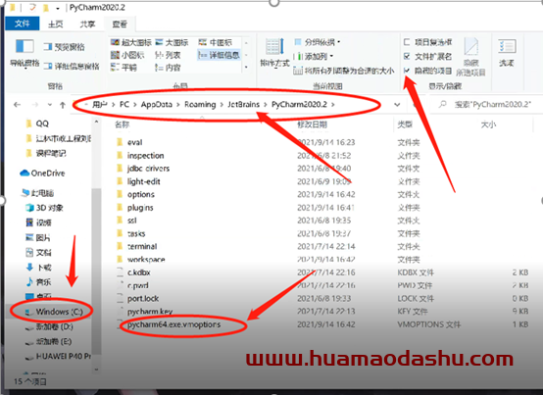This screenshot has width=543, height=395.
Task: Click the search PyCharm2020.2 box
Action: pyautogui.click(x=486, y=104)
